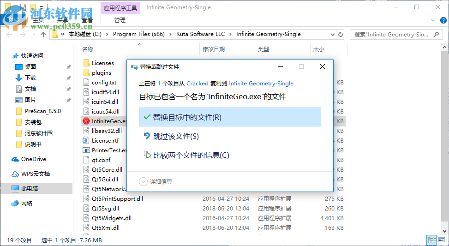Select the 河东软件园 folder in navigation pane
Image resolution: width=449 pixels, height=246 pixels.
click(39, 133)
